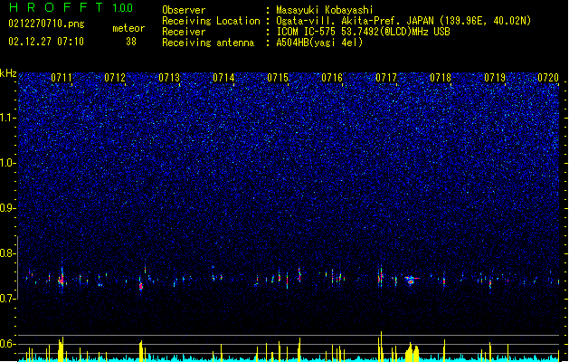Click the observer name Masayuki Kobayashi
Image resolution: width=569 pixels, height=362 pixels.
tap(325, 10)
